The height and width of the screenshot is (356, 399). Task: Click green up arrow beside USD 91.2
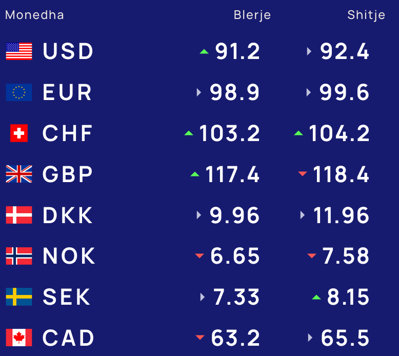204,52
